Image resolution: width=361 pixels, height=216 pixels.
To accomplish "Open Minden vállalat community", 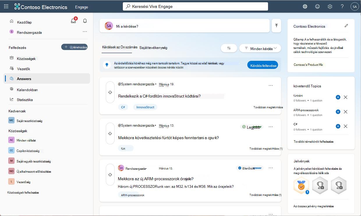I will click(22, 140).
